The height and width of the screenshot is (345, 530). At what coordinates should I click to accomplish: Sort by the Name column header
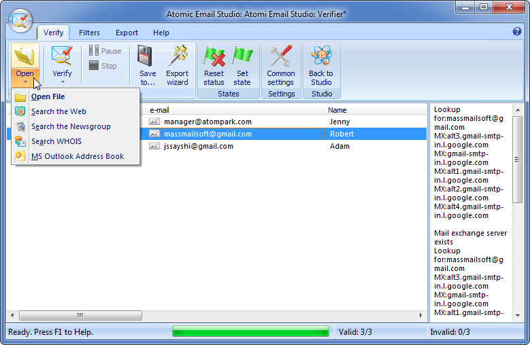tap(375, 110)
